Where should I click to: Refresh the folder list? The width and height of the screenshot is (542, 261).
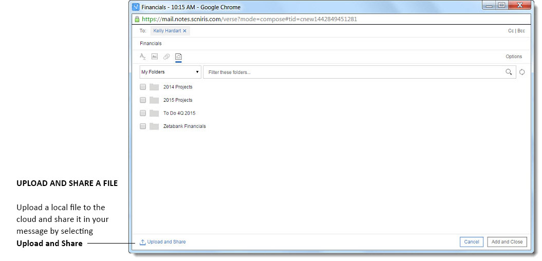[x=522, y=72]
